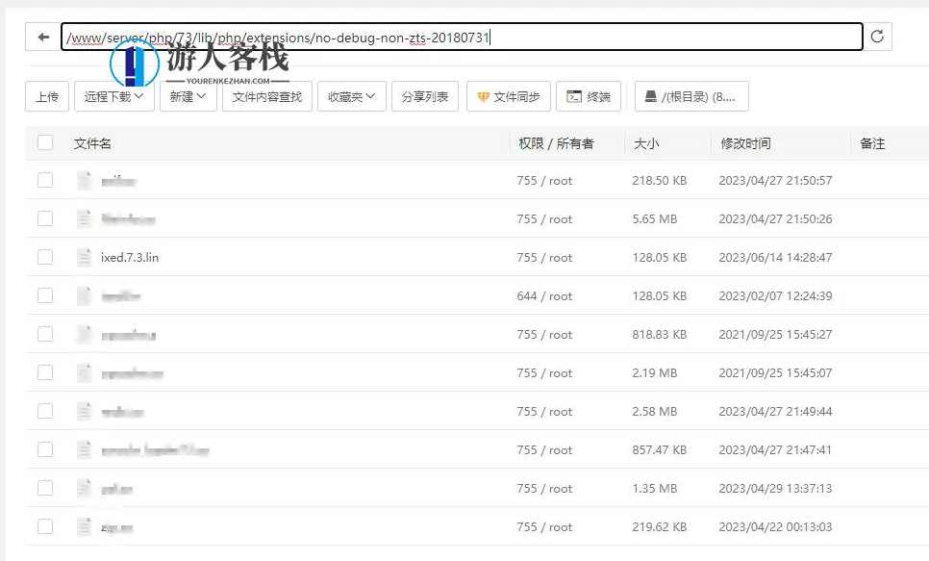This screenshot has width=929, height=561.
Task: Click the refresh icon beside the path bar
Action: [877, 36]
